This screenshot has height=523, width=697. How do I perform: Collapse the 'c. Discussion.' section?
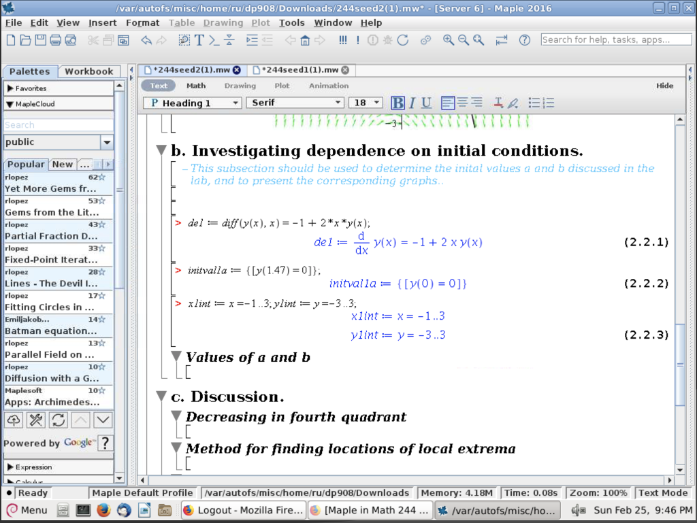coord(161,397)
